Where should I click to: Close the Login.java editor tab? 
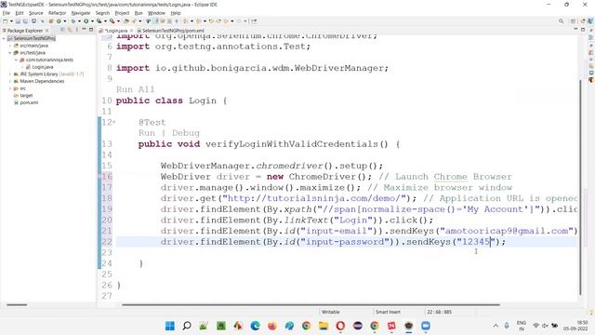coord(132,31)
